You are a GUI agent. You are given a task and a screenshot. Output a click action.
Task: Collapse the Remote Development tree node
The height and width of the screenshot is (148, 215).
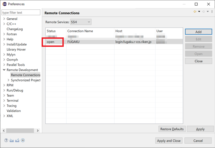click(x=4, y=70)
